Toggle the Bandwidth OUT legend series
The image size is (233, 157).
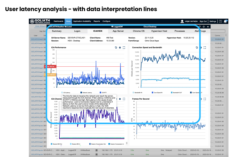[x=177, y=93]
